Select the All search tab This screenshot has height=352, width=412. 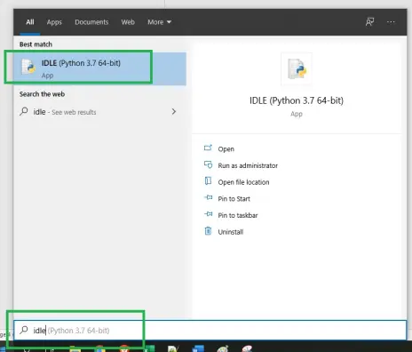point(30,22)
